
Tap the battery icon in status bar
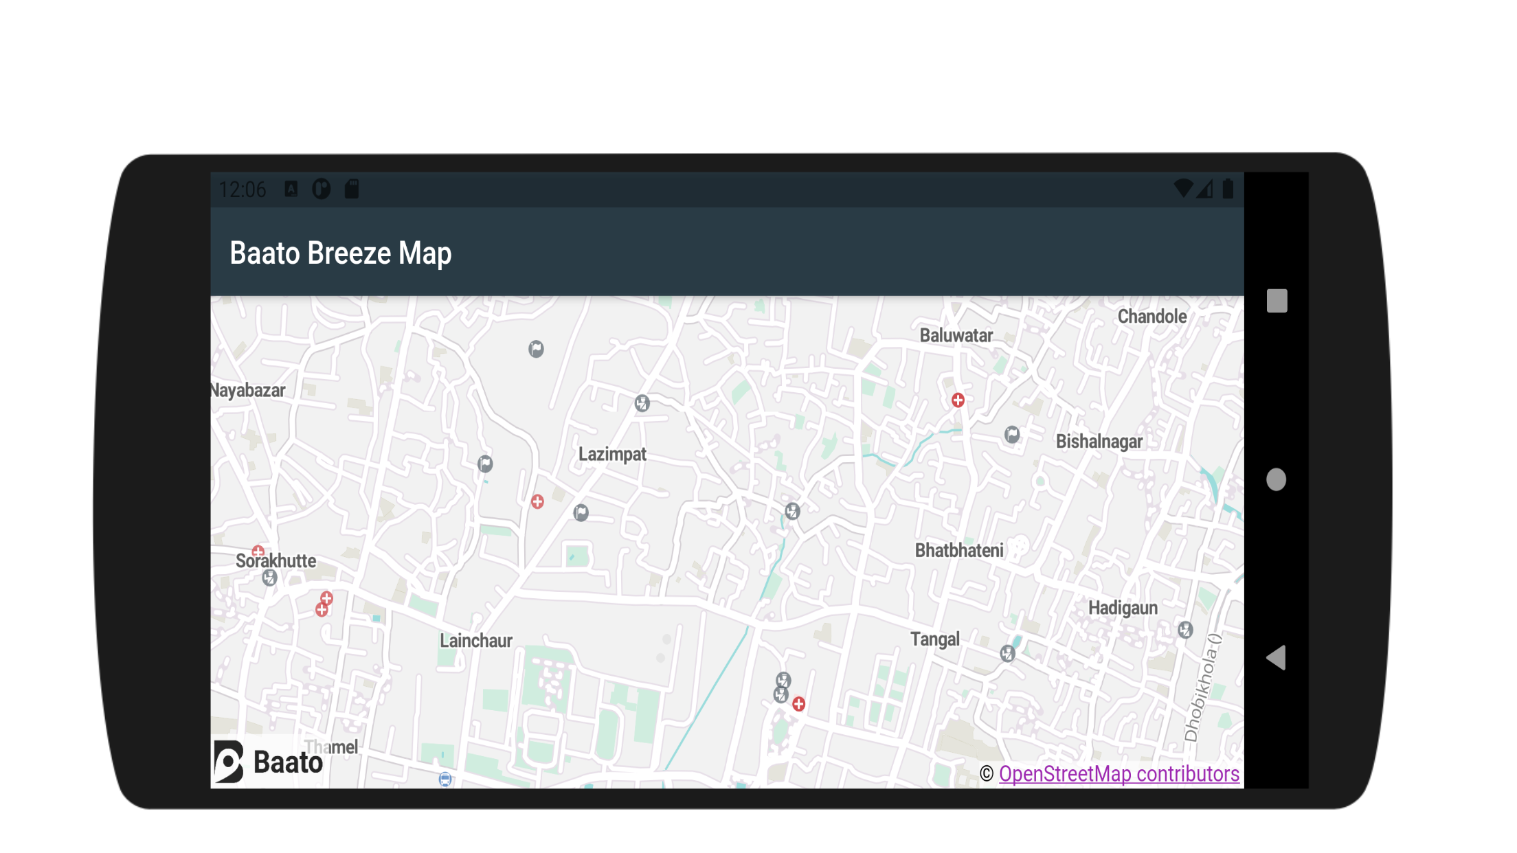tap(1228, 189)
